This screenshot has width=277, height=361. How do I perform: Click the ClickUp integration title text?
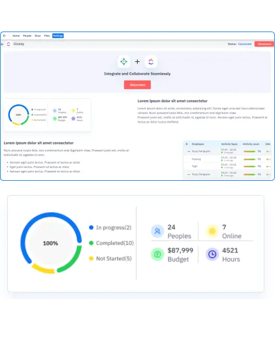point(19,44)
